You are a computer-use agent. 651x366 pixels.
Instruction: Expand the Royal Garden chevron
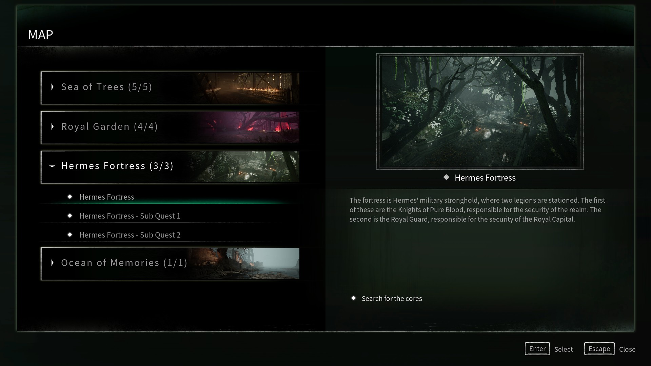click(x=52, y=127)
